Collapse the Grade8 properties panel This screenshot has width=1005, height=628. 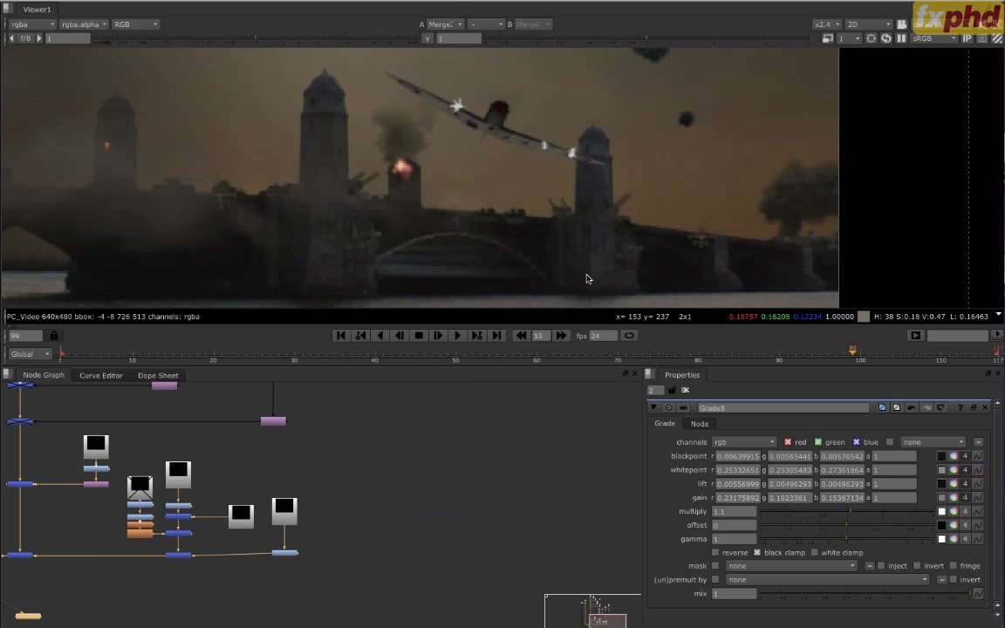click(653, 407)
